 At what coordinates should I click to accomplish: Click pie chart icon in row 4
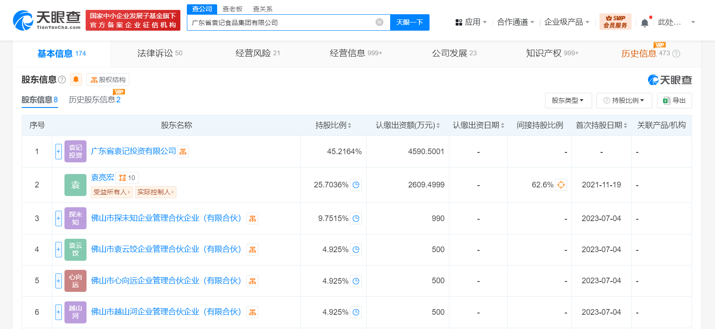click(x=356, y=250)
